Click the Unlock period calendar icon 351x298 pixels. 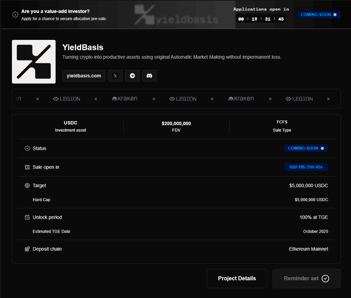pyautogui.click(x=27, y=217)
